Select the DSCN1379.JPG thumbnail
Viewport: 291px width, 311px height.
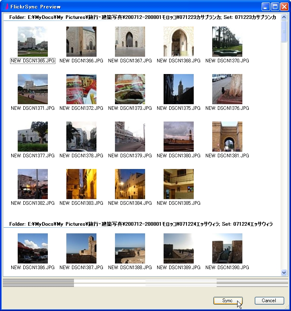point(130,136)
